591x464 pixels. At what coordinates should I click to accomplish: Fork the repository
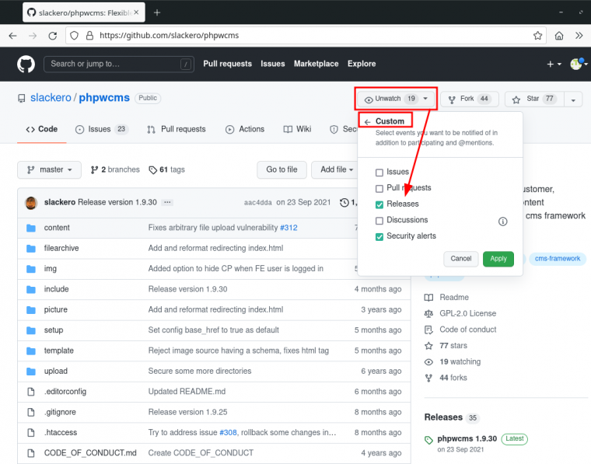(x=469, y=99)
